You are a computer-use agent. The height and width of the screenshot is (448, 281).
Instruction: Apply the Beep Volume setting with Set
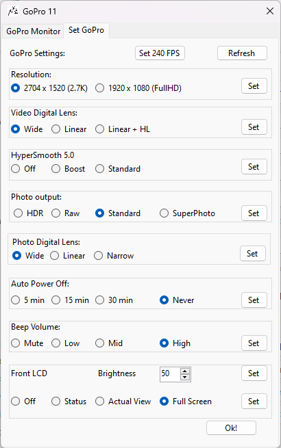click(x=254, y=343)
